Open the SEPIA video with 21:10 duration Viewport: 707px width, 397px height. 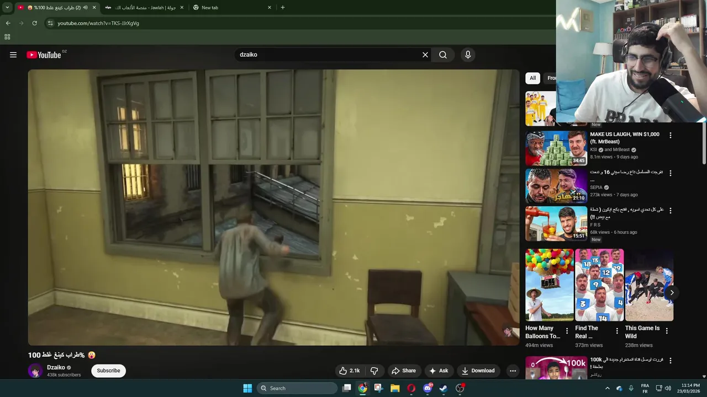tap(556, 186)
